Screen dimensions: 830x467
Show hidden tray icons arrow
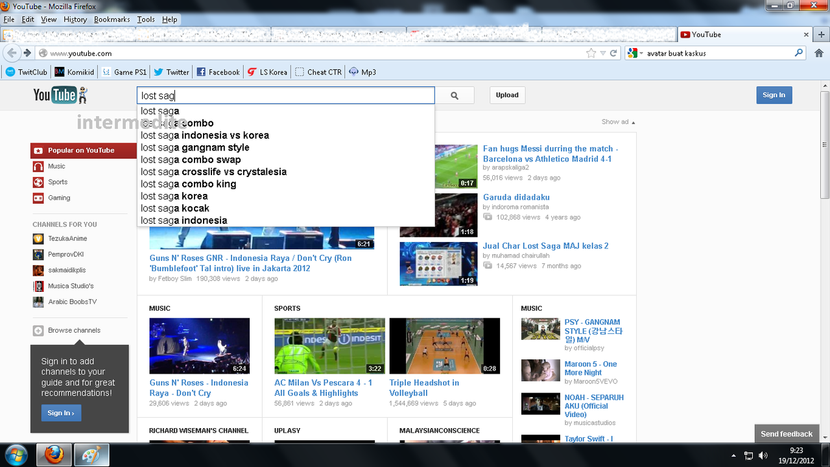(733, 455)
